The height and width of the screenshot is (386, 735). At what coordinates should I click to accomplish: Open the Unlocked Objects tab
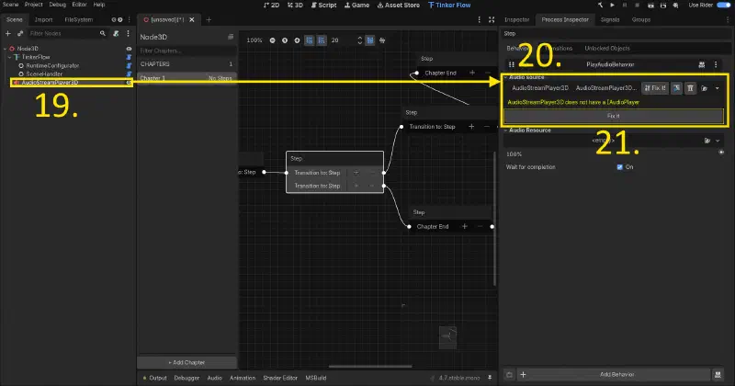(607, 49)
